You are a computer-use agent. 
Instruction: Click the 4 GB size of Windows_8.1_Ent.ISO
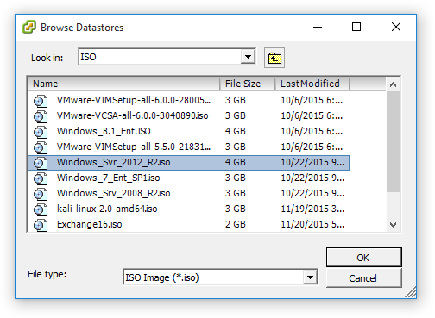236,131
